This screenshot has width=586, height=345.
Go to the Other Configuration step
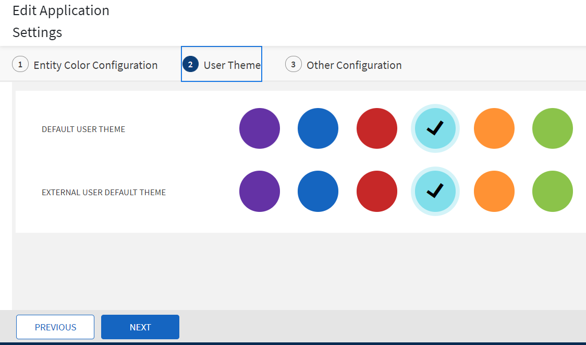(x=354, y=65)
